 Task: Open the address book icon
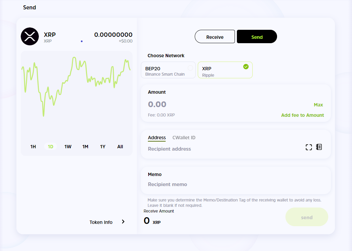(x=319, y=147)
